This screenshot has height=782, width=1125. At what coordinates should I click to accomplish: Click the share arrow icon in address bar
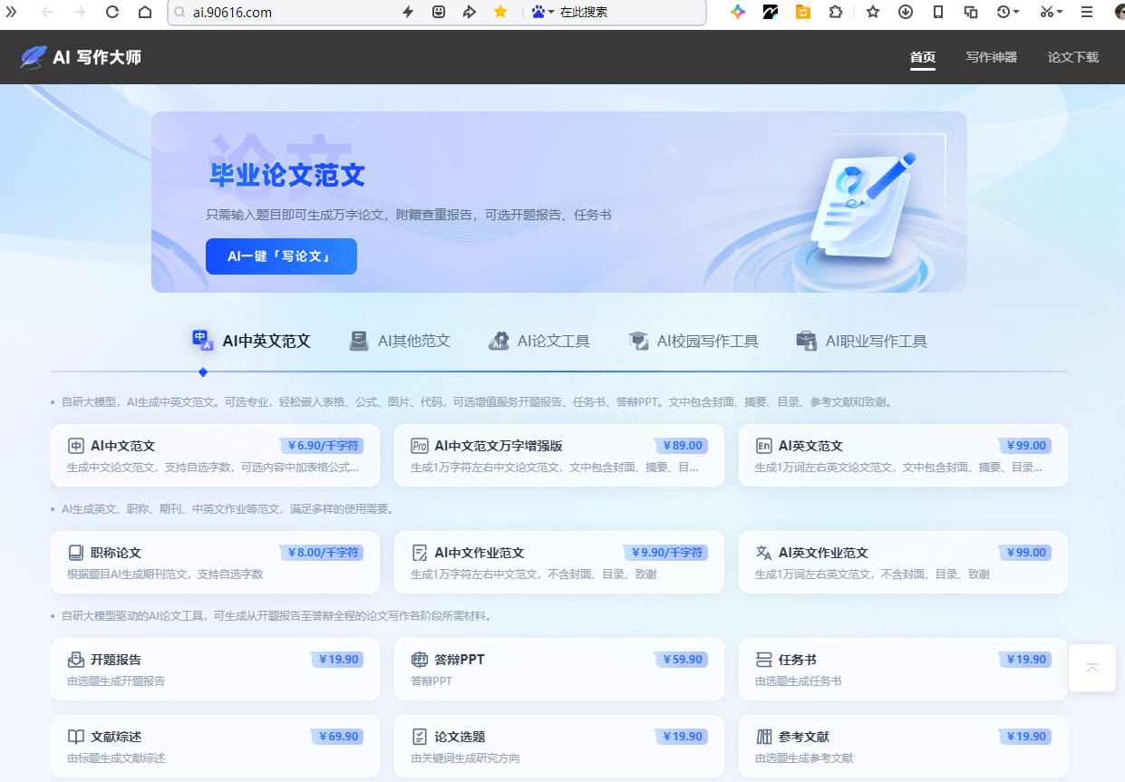(469, 12)
